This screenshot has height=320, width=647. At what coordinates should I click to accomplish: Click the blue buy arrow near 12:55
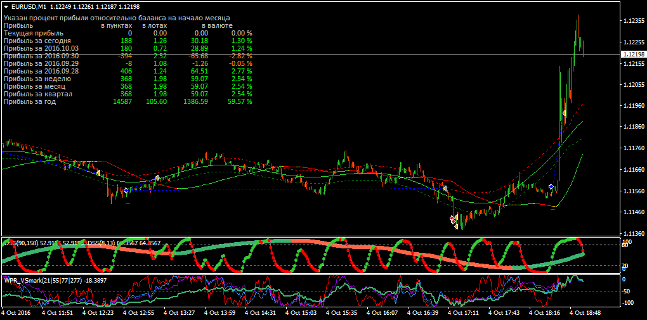(126, 191)
